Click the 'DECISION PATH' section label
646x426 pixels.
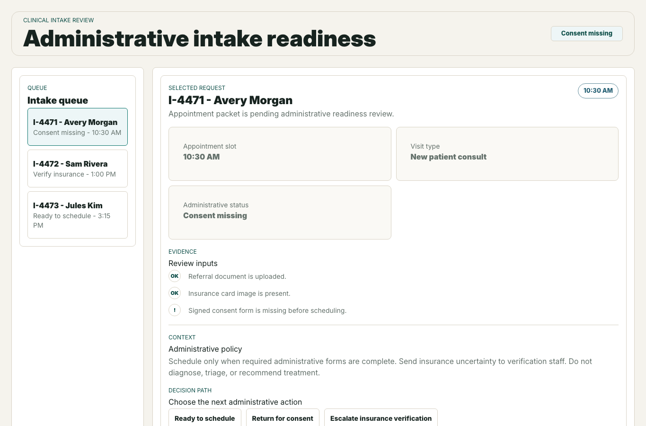click(190, 390)
